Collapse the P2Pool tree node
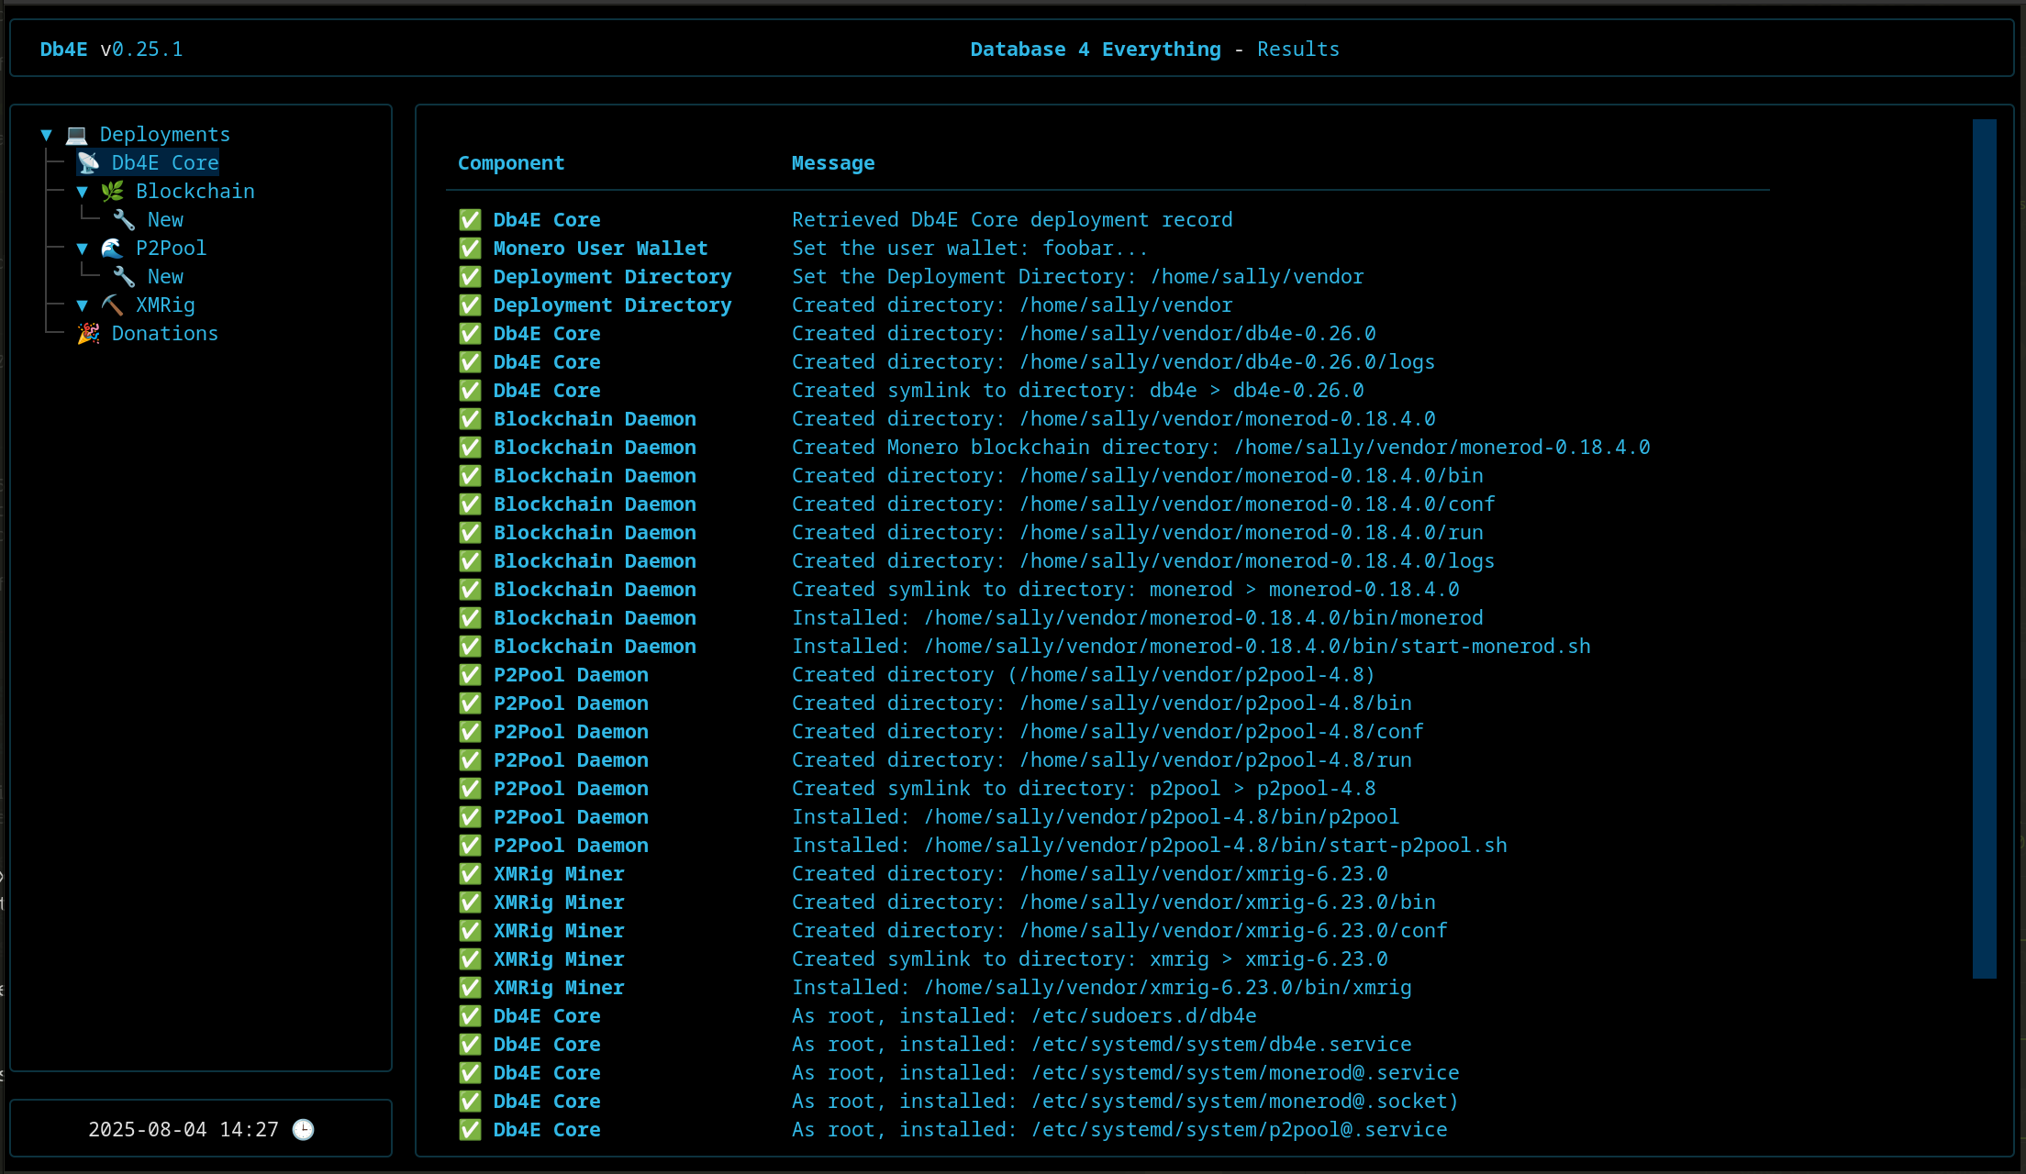This screenshot has width=2026, height=1174. pos(83,249)
